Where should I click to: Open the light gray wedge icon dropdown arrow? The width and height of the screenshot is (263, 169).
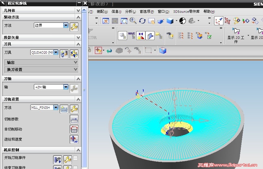(x=198, y=21)
